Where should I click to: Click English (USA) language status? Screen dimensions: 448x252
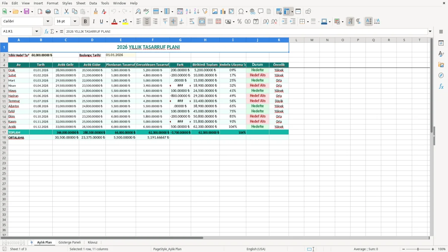tap(256, 249)
